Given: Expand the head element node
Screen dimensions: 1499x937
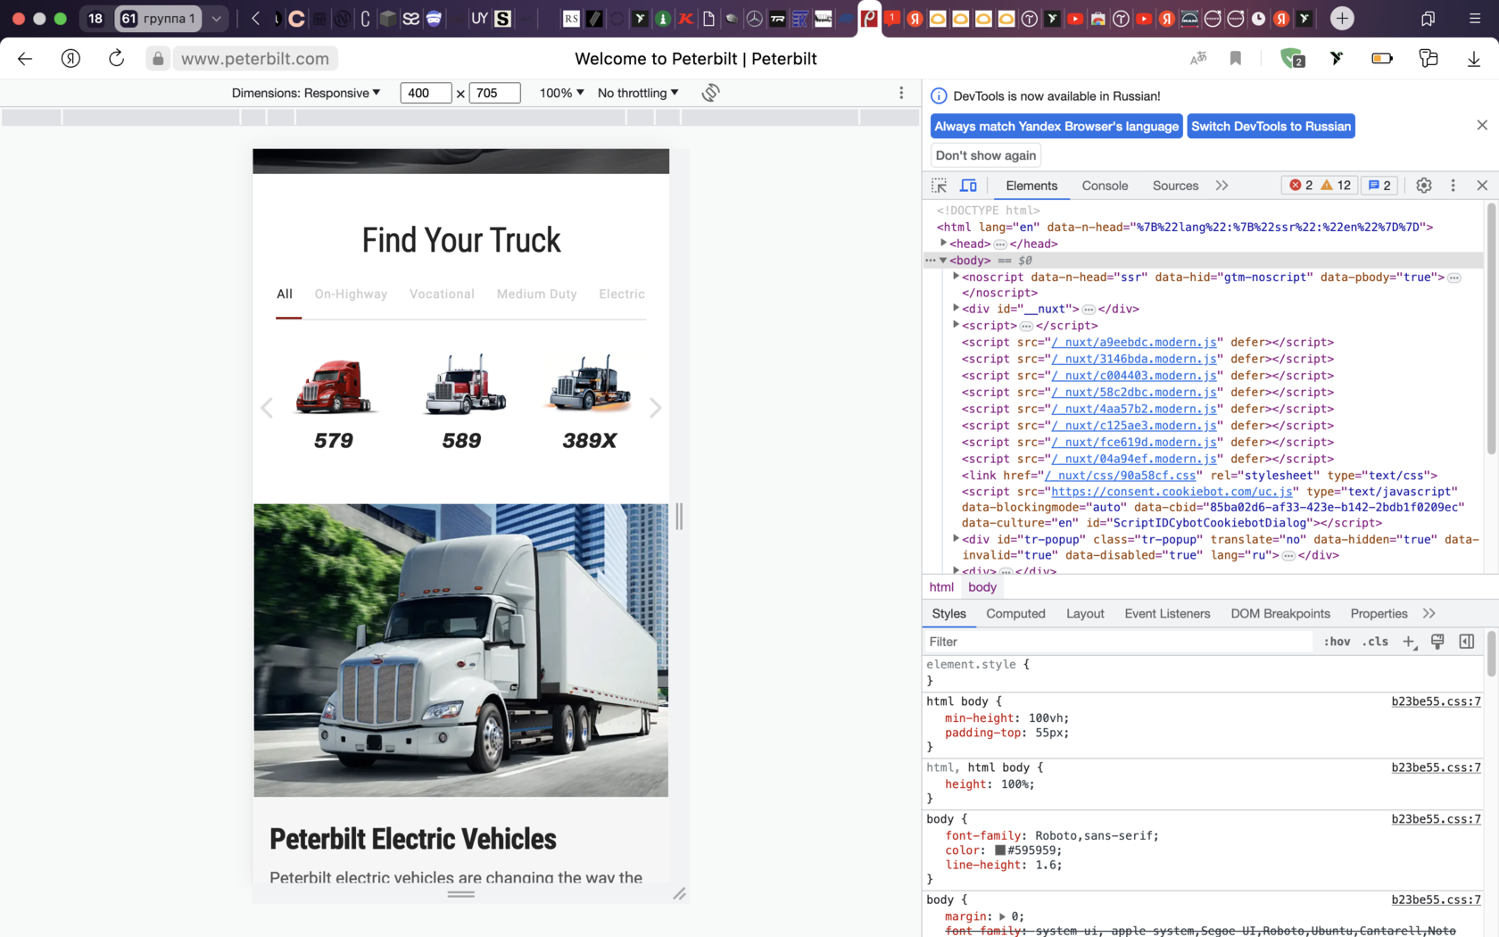Looking at the screenshot, I should [943, 244].
